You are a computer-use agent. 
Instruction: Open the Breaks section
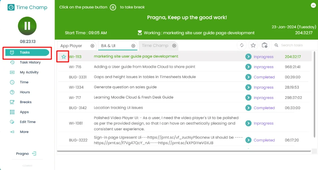coord(26,102)
